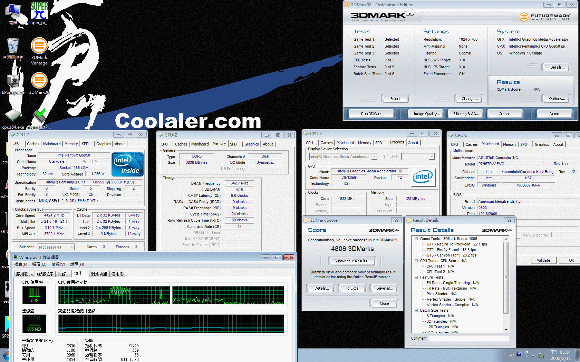The height and width of the screenshot is (362, 580).
Task: Open About tab in CPU-Z Graphics window
Action: tap(413, 143)
